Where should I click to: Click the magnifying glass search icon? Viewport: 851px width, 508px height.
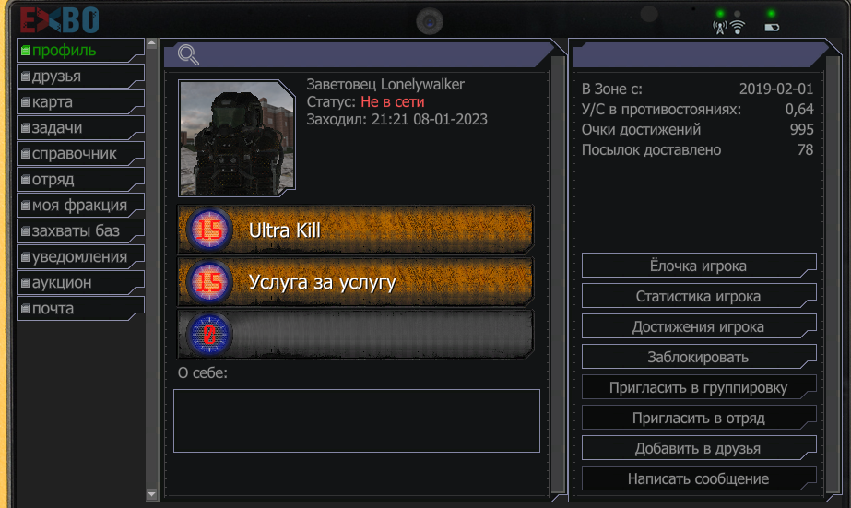(x=188, y=54)
